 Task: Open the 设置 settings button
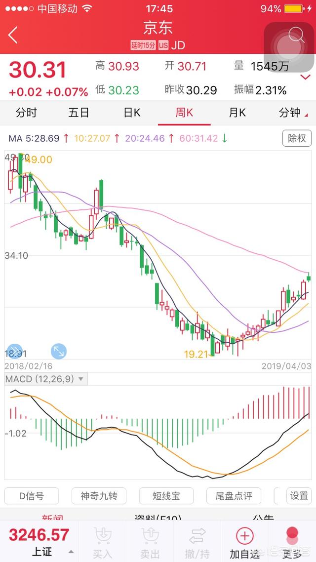pyautogui.click(x=299, y=496)
